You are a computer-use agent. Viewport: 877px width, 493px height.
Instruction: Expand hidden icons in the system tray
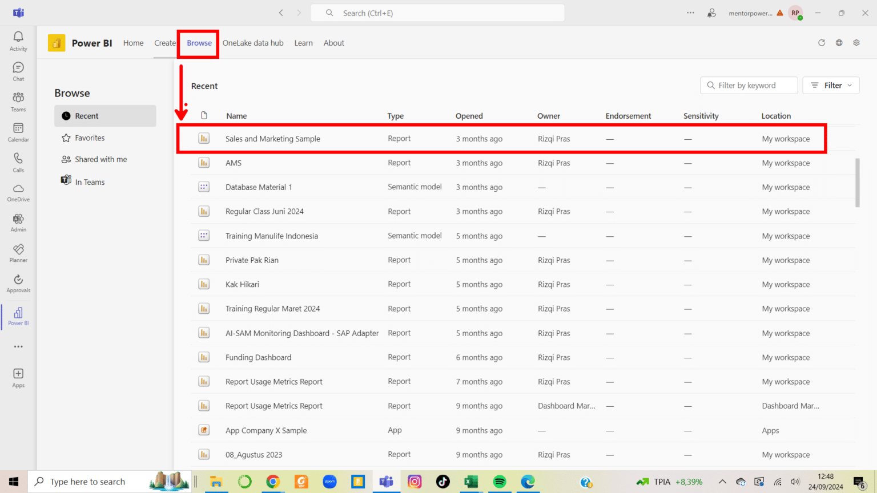coord(722,482)
